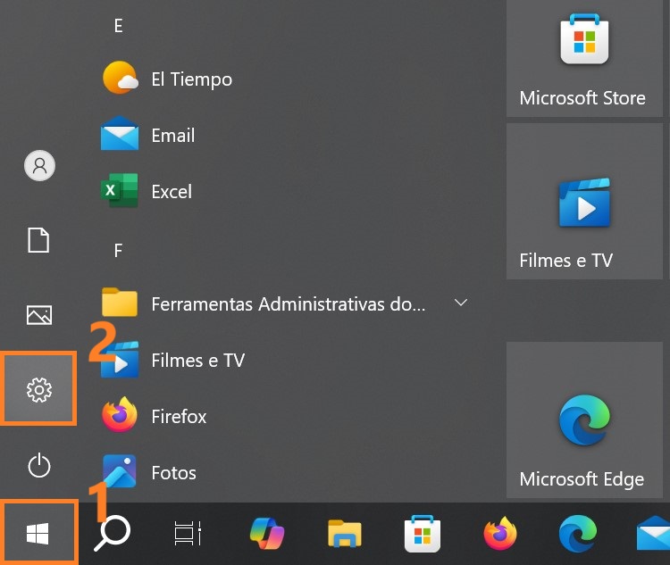Launch Copilot from the taskbar

coord(267,534)
